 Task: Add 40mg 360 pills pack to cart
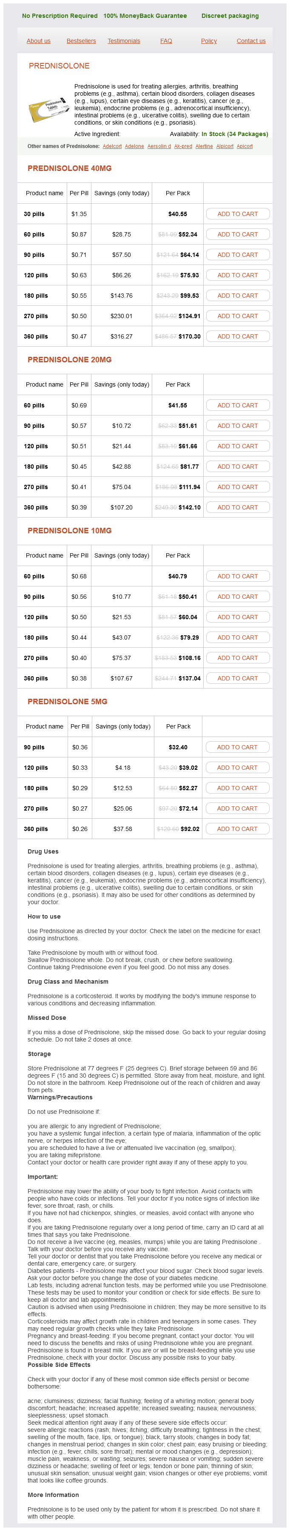tap(238, 336)
